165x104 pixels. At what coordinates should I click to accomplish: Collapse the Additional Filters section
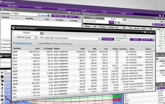[23, 43]
